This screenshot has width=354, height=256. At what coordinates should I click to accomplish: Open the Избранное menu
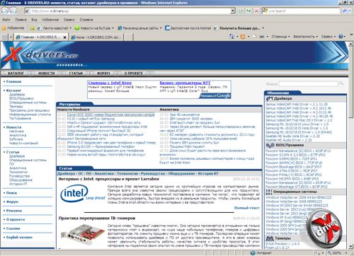(x=50, y=20)
